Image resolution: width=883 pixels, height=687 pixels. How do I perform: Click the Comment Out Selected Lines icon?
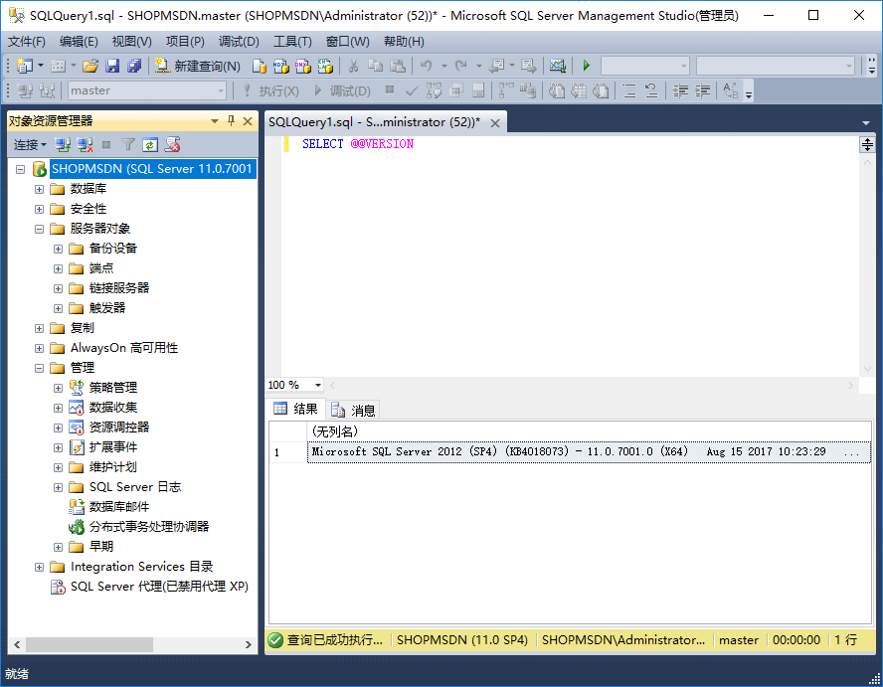pos(629,90)
